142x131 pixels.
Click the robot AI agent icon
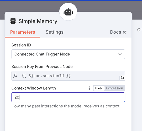pos(68,12)
